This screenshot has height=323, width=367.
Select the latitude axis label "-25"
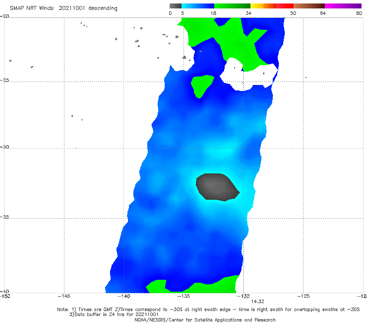(x=4, y=80)
